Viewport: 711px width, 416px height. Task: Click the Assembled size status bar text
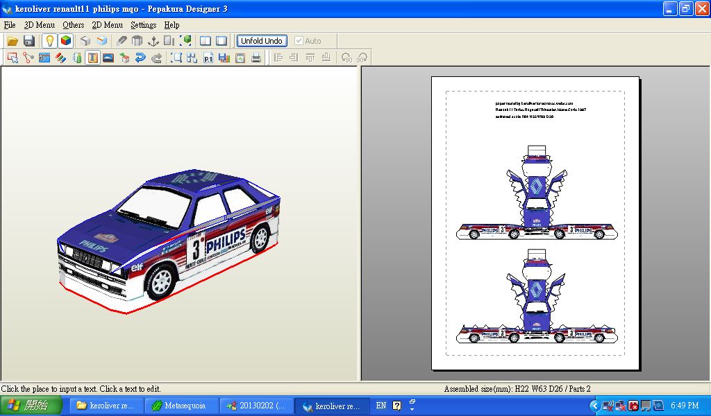(517, 388)
